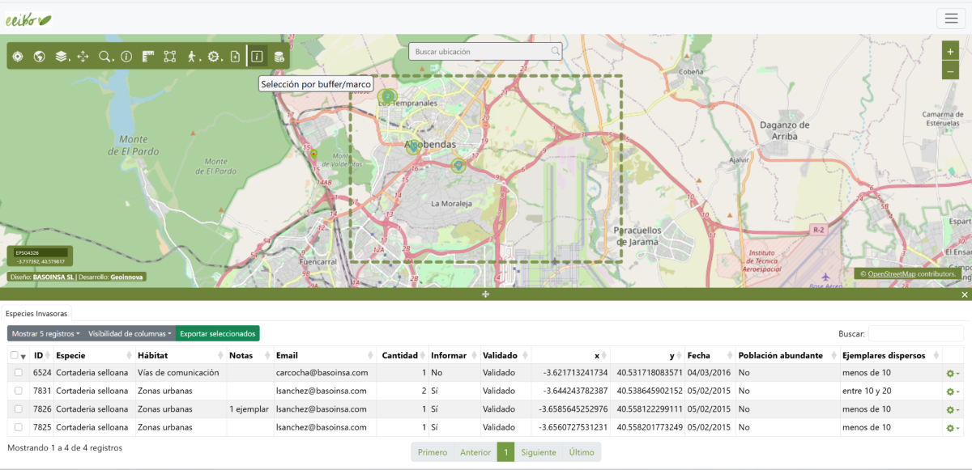Click the Buscar table filter field
Screen dimensions: 972x470
(x=915, y=333)
